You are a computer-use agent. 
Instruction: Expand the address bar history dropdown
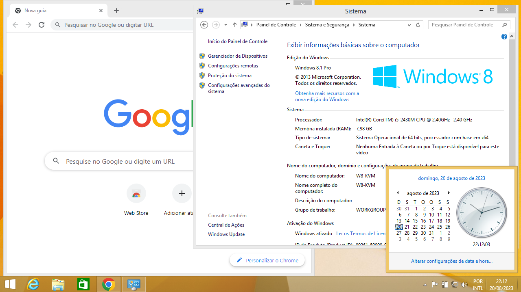(x=409, y=25)
